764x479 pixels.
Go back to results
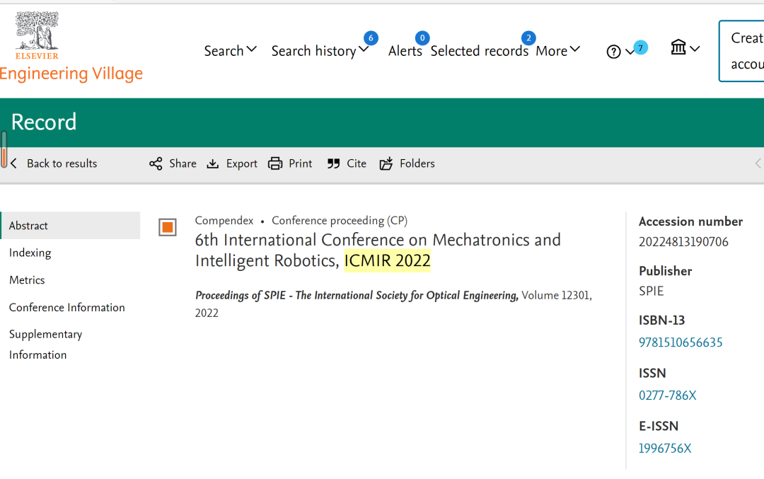coord(62,163)
